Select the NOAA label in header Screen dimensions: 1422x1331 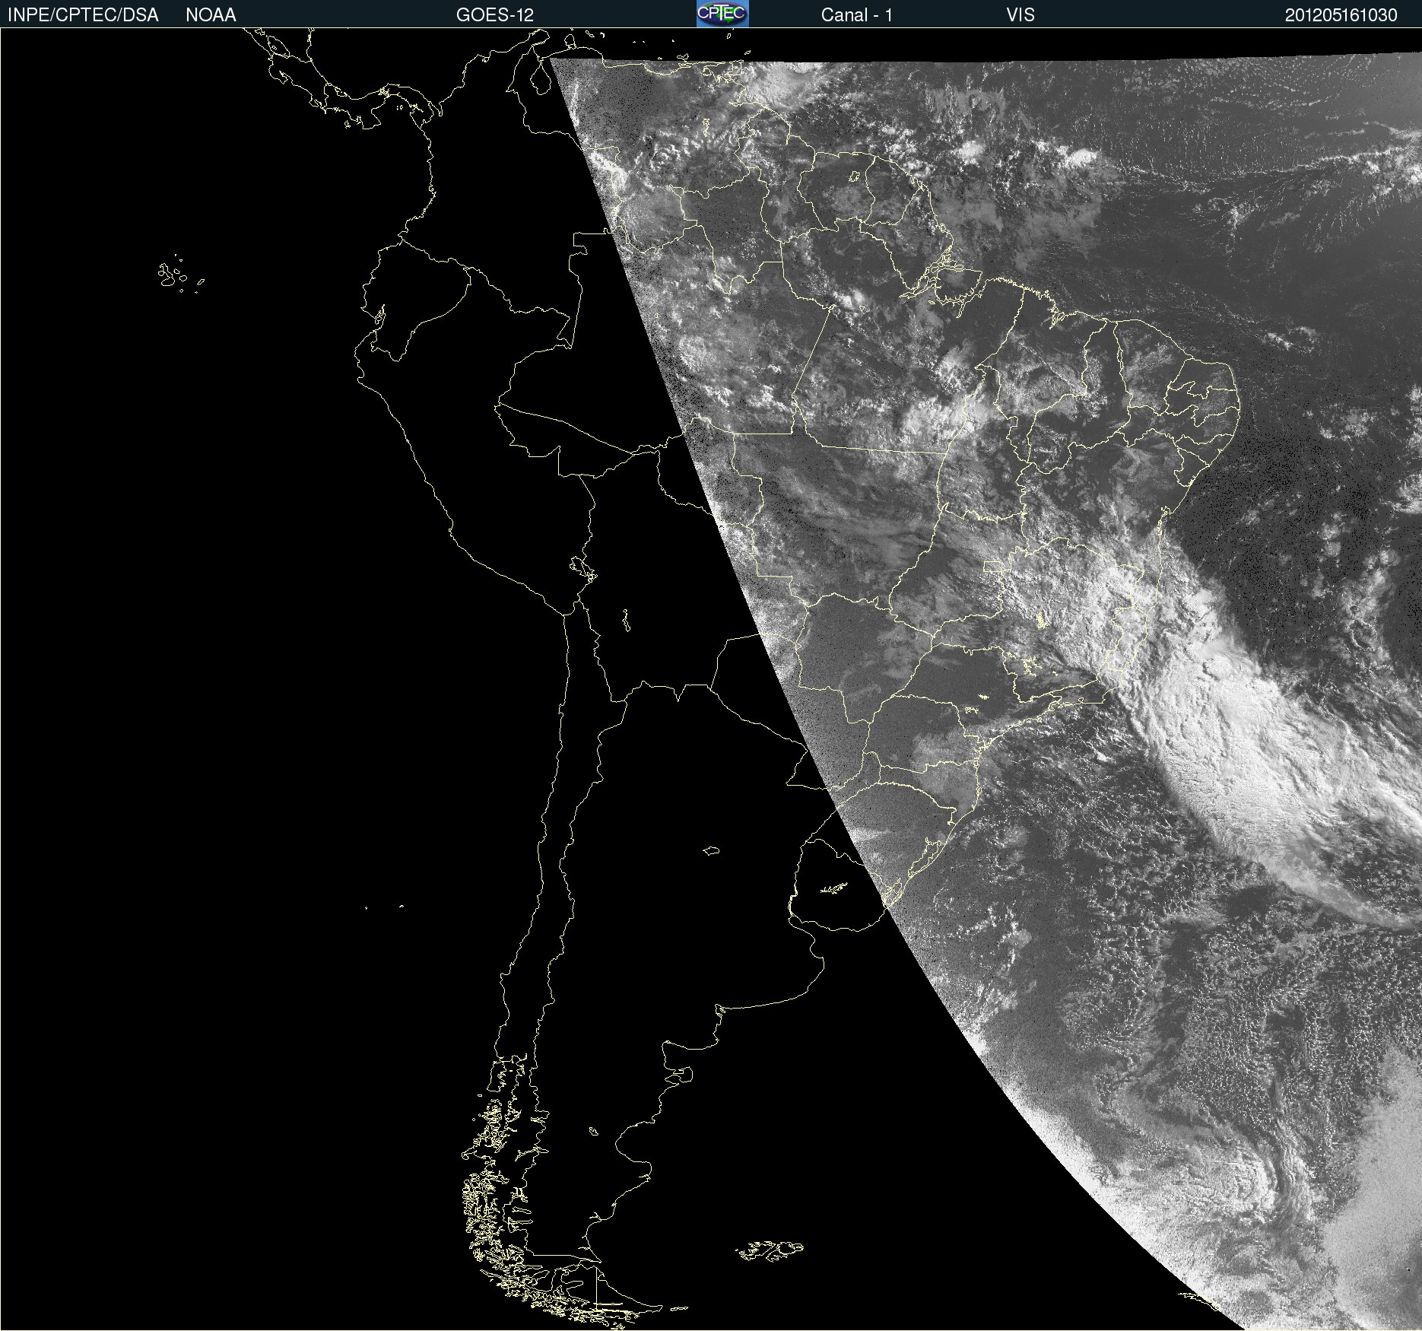[x=211, y=15]
